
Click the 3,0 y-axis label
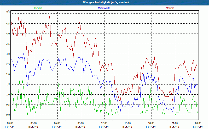point(8,54)
